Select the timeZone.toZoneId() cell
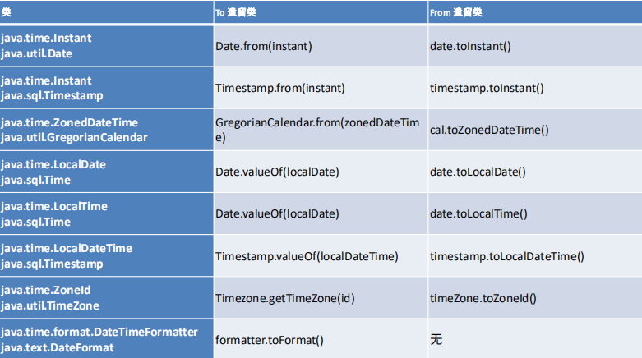Image resolution: width=642 pixels, height=358 pixels. (535, 298)
